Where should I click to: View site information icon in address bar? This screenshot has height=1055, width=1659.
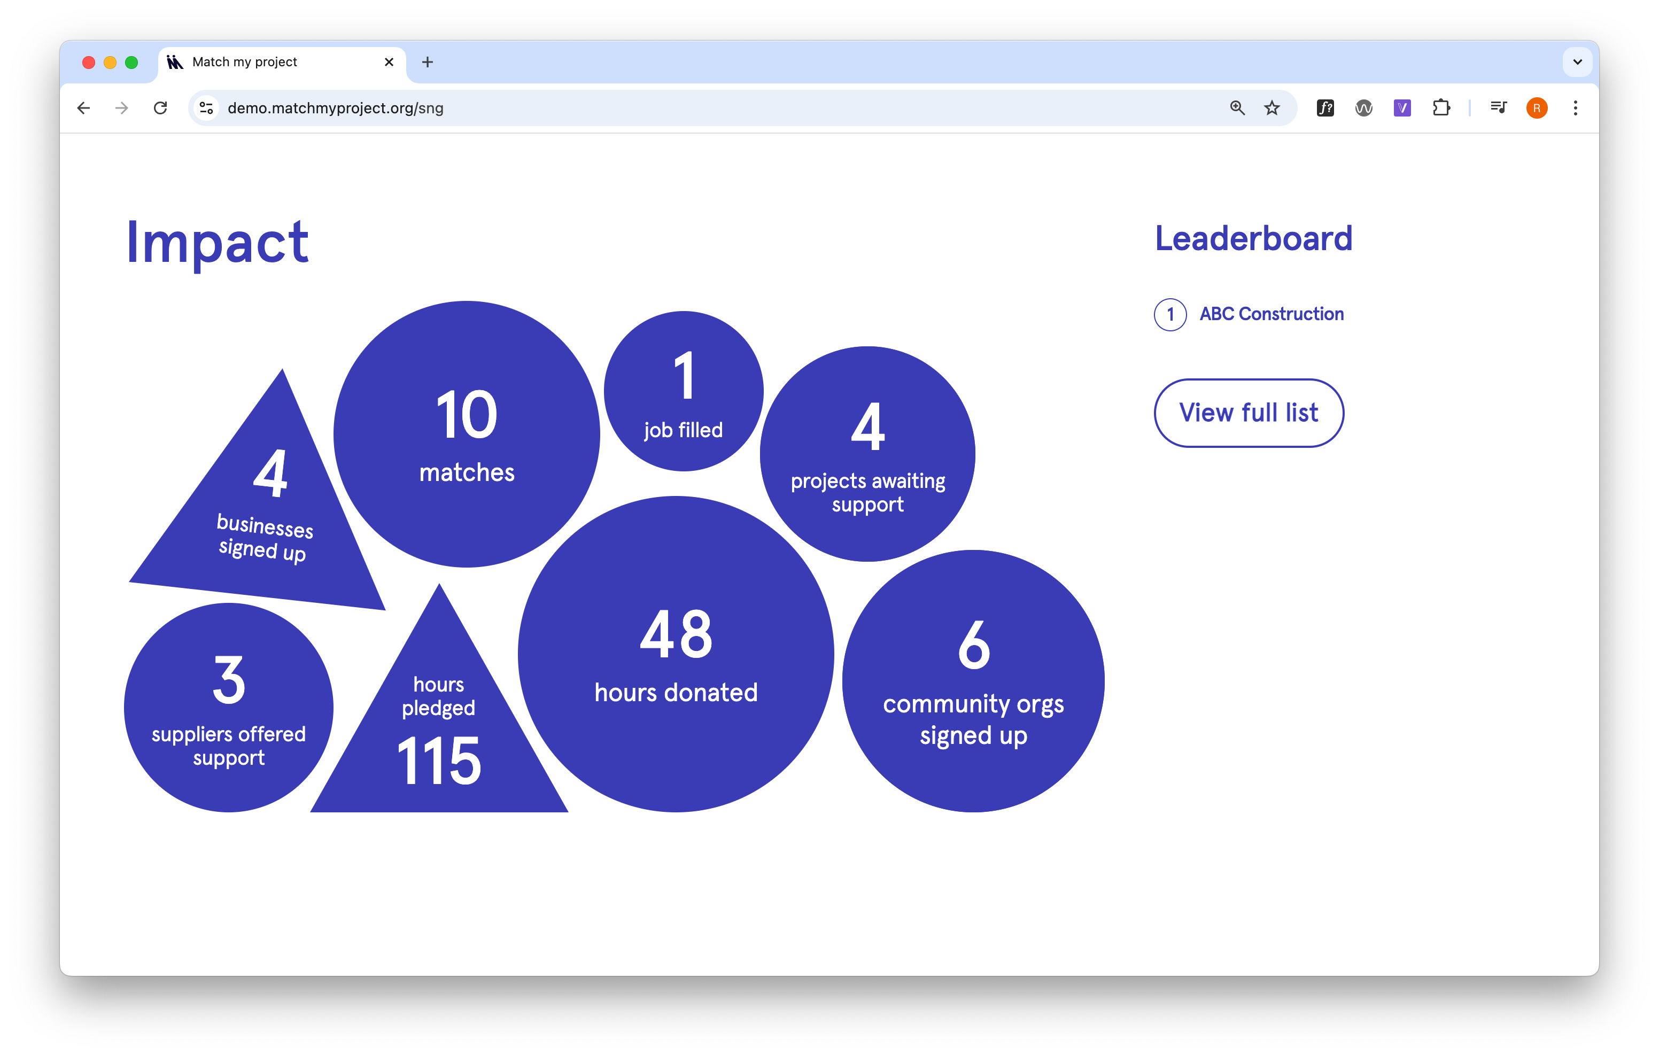[x=206, y=108]
